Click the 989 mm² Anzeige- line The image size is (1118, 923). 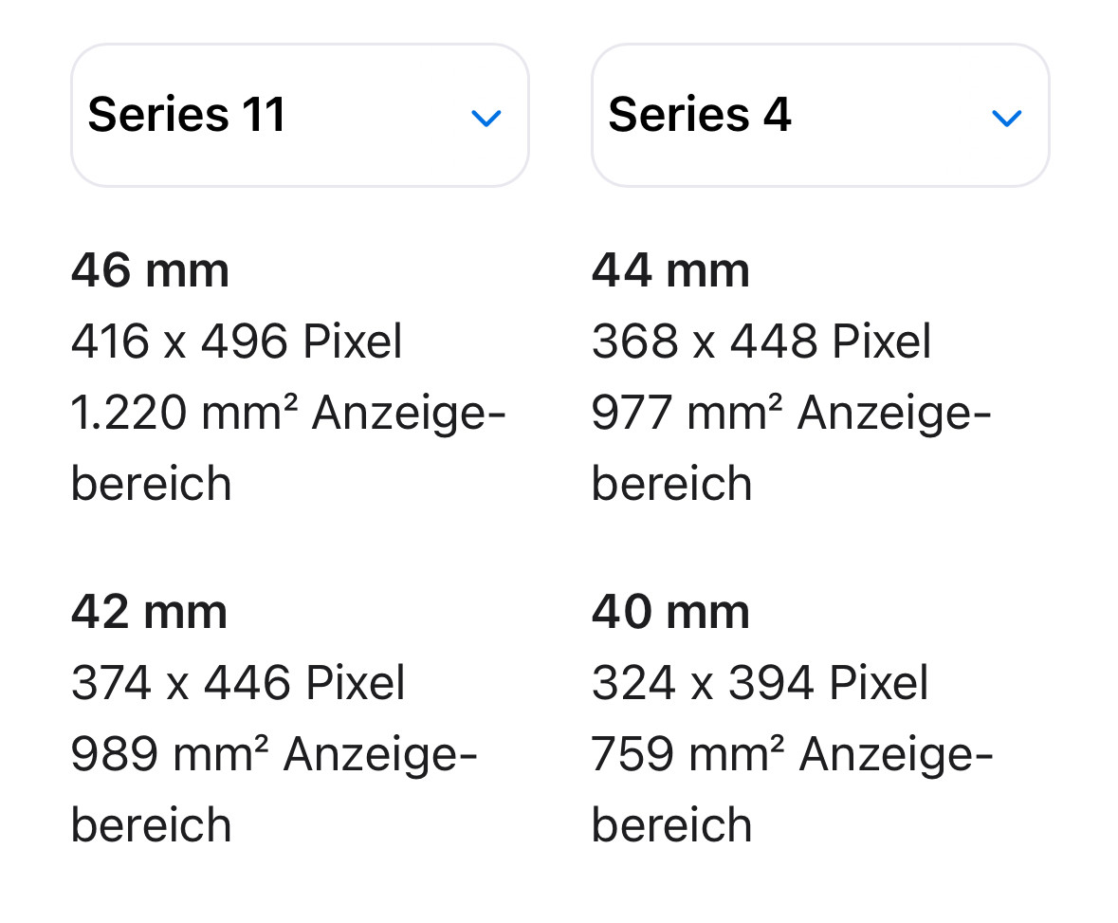point(274,754)
